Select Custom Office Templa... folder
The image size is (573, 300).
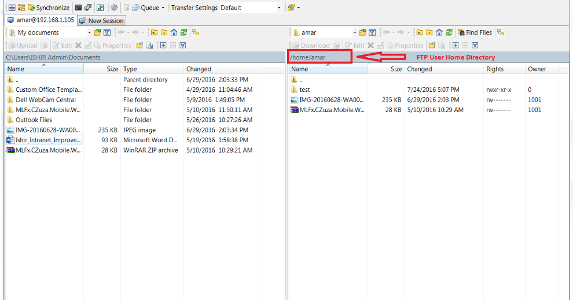pos(45,90)
